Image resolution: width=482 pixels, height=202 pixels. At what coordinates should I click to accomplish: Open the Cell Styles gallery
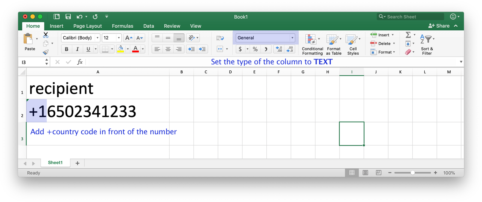point(353,45)
